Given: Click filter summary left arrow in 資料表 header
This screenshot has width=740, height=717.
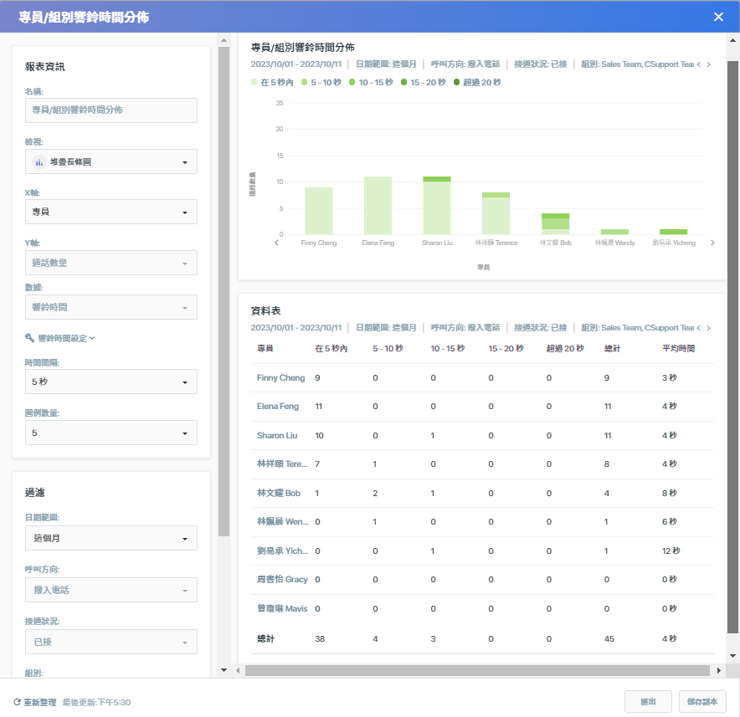Looking at the screenshot, I should pos(698,328).
